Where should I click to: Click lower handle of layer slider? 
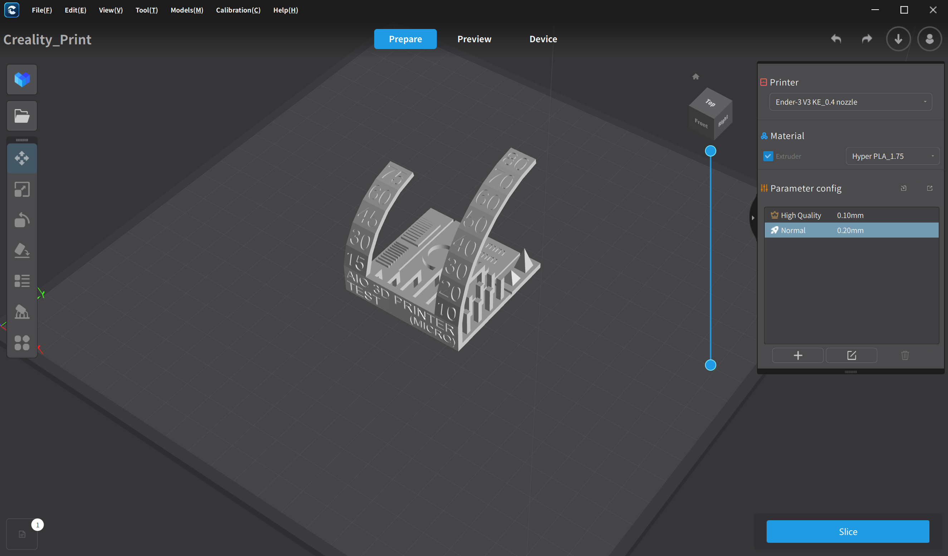coord(710,365)
